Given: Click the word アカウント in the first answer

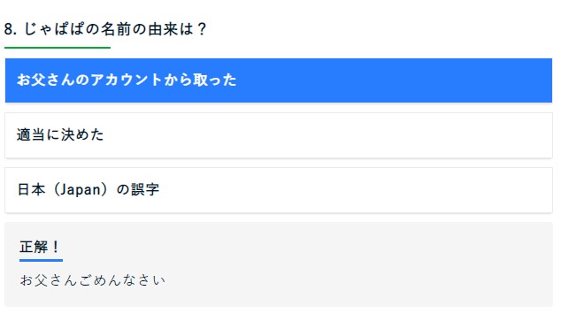Looking at the screenshot, I should [x=127, y=80].
